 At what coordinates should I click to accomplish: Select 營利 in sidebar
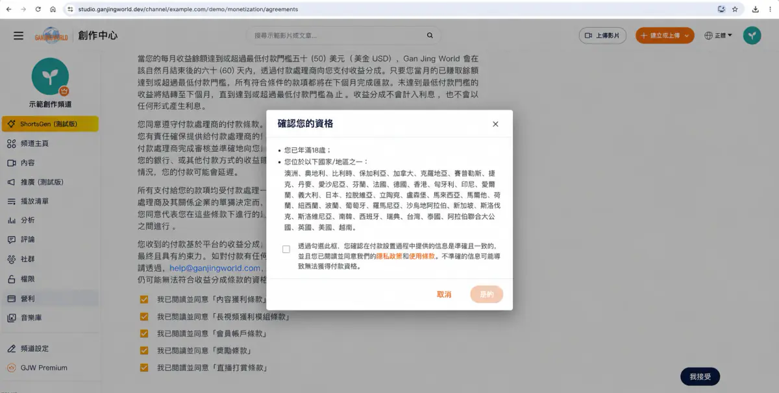(50, 298)
